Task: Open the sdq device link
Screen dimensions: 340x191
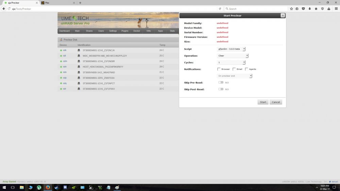Action: (x=65, y=83)
